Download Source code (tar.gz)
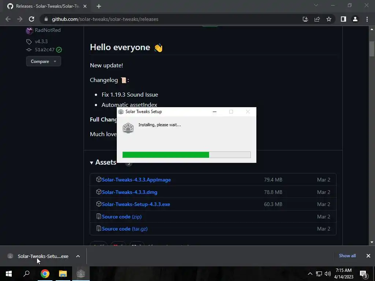This screenshot has height=281, width=375. pyautogui.click(x=125, y=229)
